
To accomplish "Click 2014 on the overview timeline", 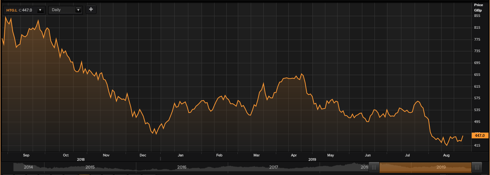I will 28,167.
